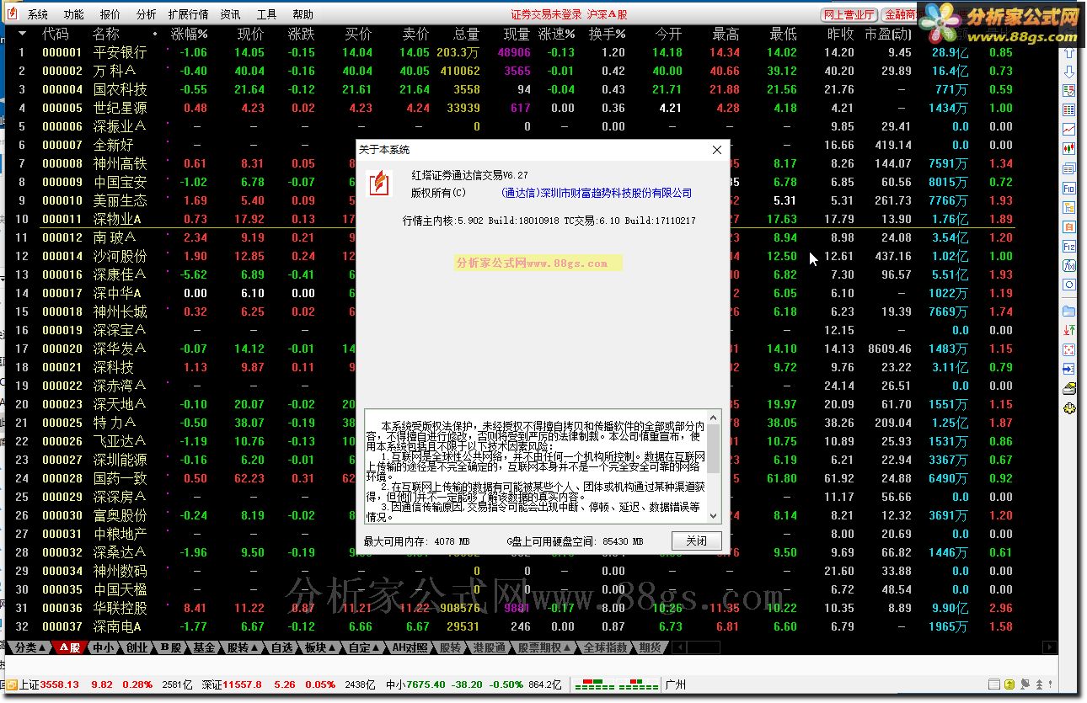Click the printer icon in right sidebar

[x=1069, y=389]
